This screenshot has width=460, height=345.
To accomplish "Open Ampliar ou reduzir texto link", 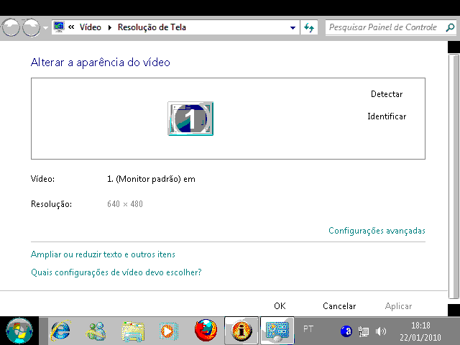I will pyautogui.click(x=103, y=254).
